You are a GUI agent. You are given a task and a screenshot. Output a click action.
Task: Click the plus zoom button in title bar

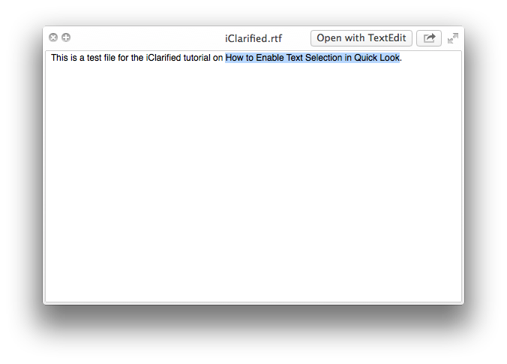[x=66, y=38]
